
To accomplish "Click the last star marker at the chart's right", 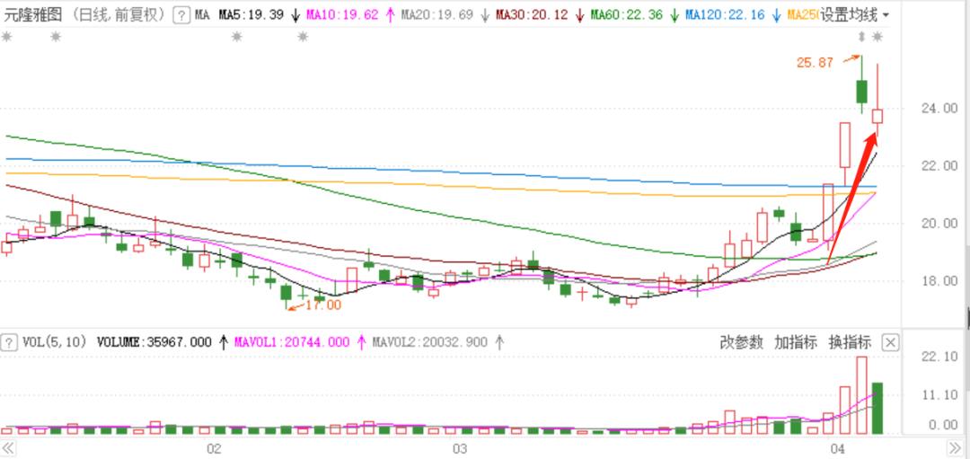I will tap(877, 37).
